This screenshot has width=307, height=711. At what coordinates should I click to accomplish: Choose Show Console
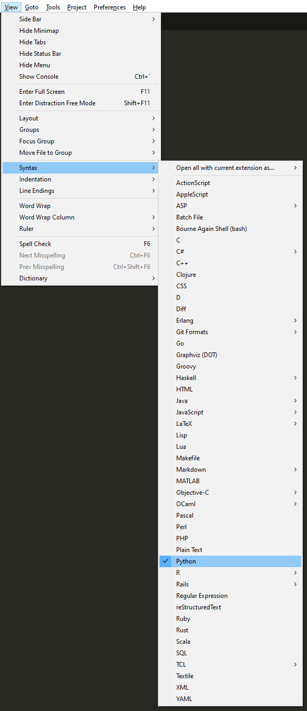81,77
